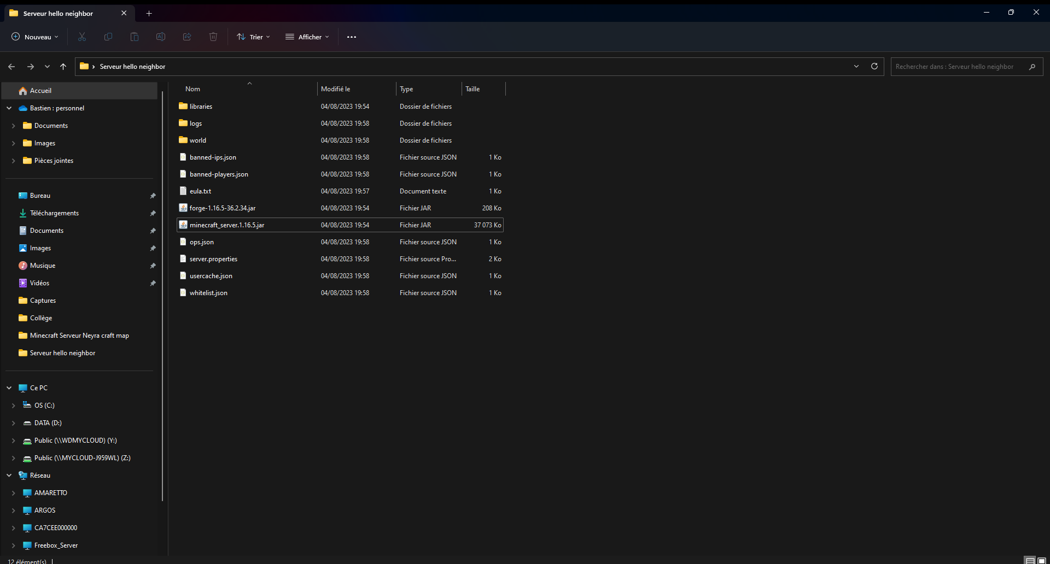Click pin icon next to Téléchargements

tap(153, 213)
